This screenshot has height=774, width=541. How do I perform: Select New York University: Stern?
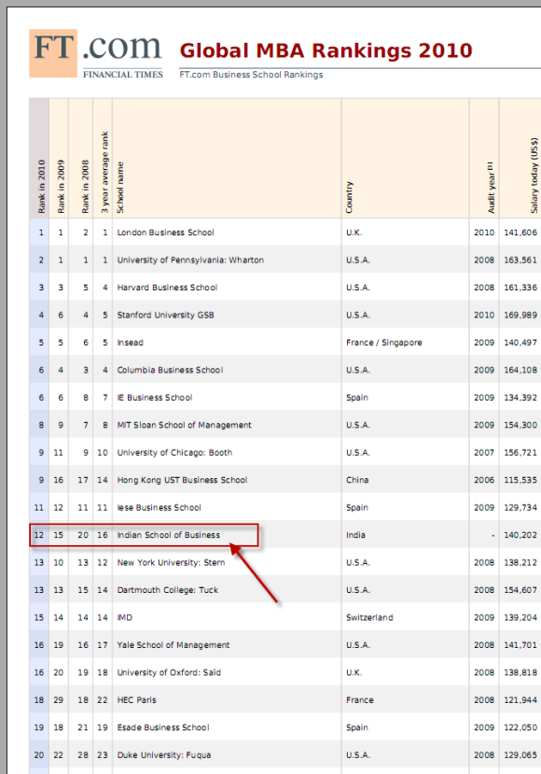point(171,563)
